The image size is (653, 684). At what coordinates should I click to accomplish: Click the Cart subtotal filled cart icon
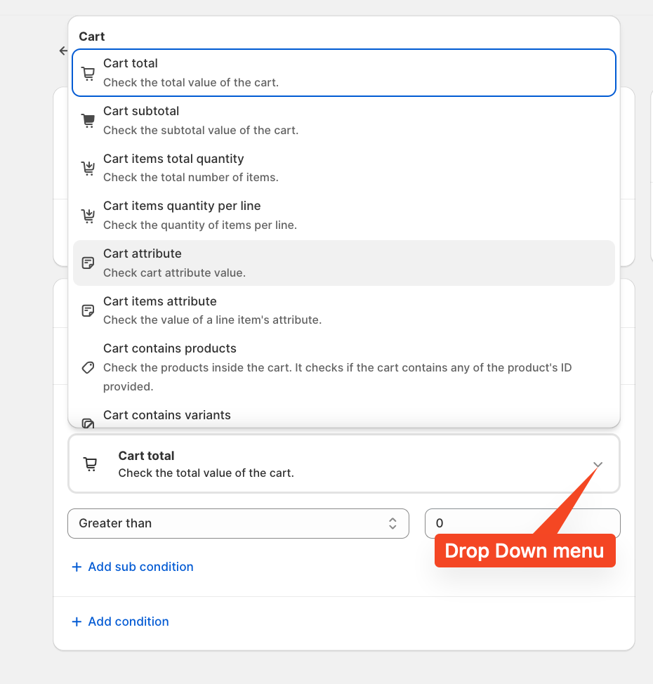coord(88,120)
